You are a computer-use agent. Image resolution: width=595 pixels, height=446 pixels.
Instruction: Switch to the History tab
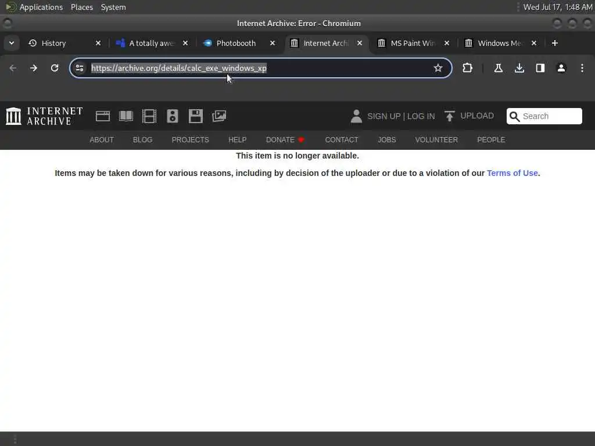[53, 43]
